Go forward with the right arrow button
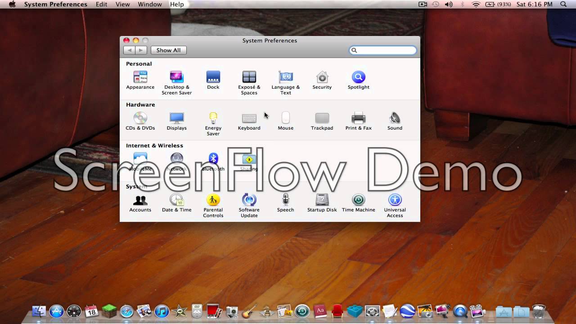This screenshot has width=576, height=324. [x=141, y=50]
